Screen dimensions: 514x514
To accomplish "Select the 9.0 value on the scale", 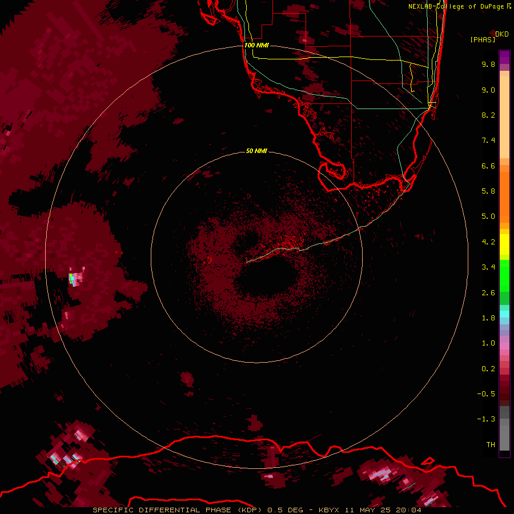I will pyautogui.click(x=488, y=90).
